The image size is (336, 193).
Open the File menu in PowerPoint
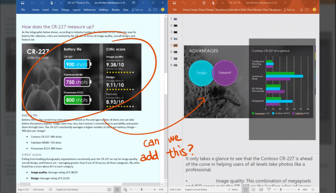coord(175,10)
